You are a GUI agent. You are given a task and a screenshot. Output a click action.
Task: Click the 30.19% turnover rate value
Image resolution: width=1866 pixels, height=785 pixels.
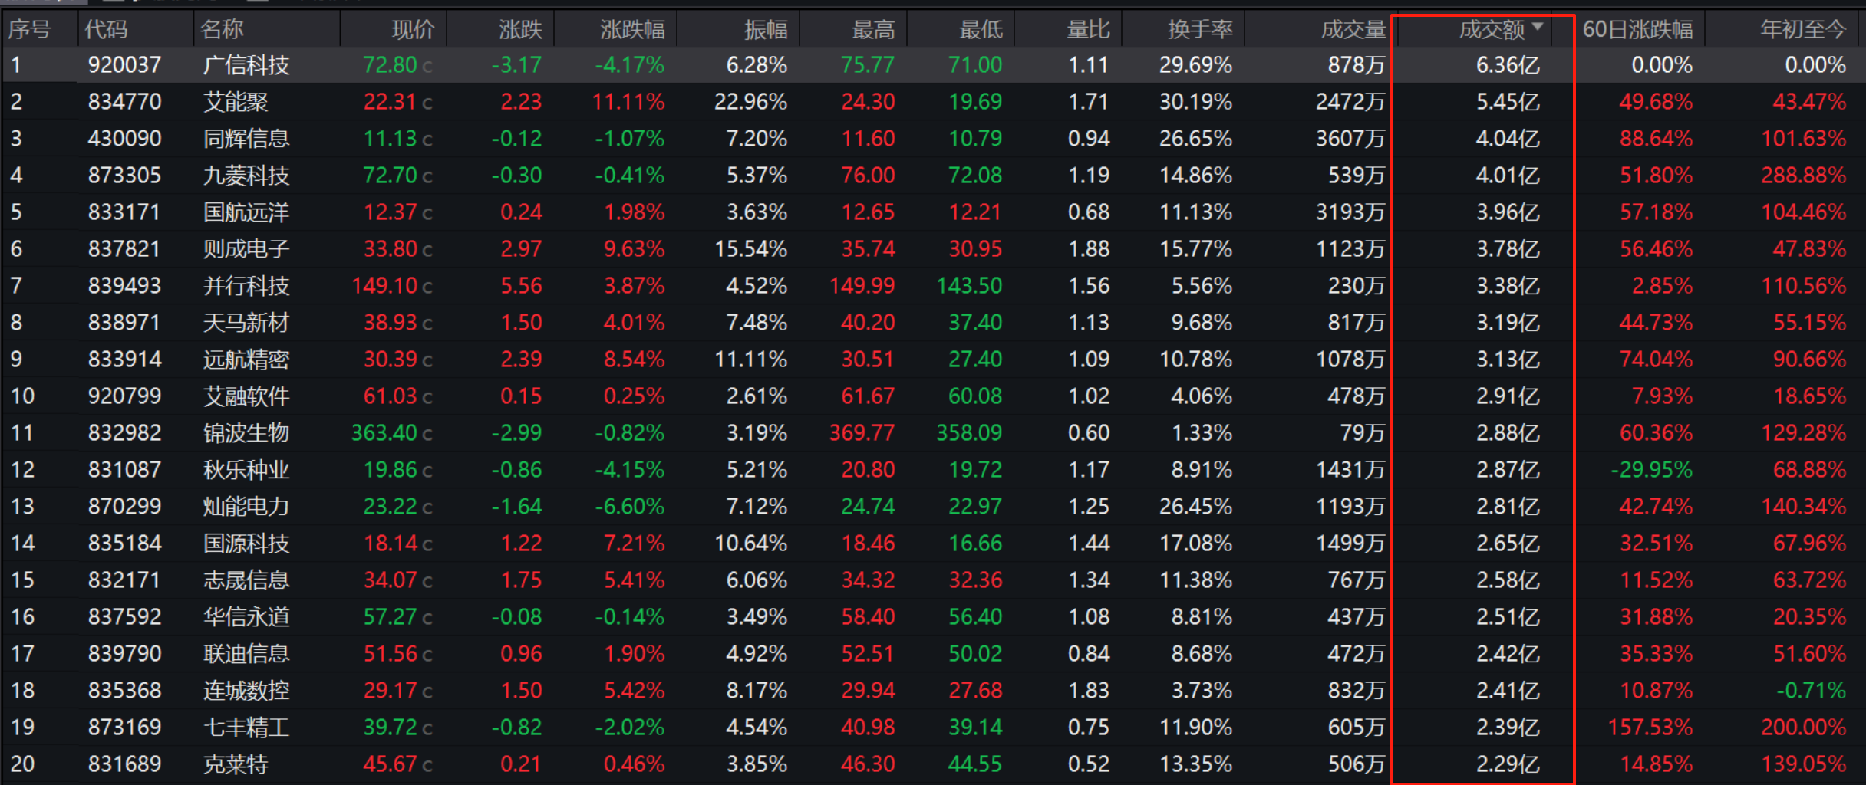tap(1196, 102)
